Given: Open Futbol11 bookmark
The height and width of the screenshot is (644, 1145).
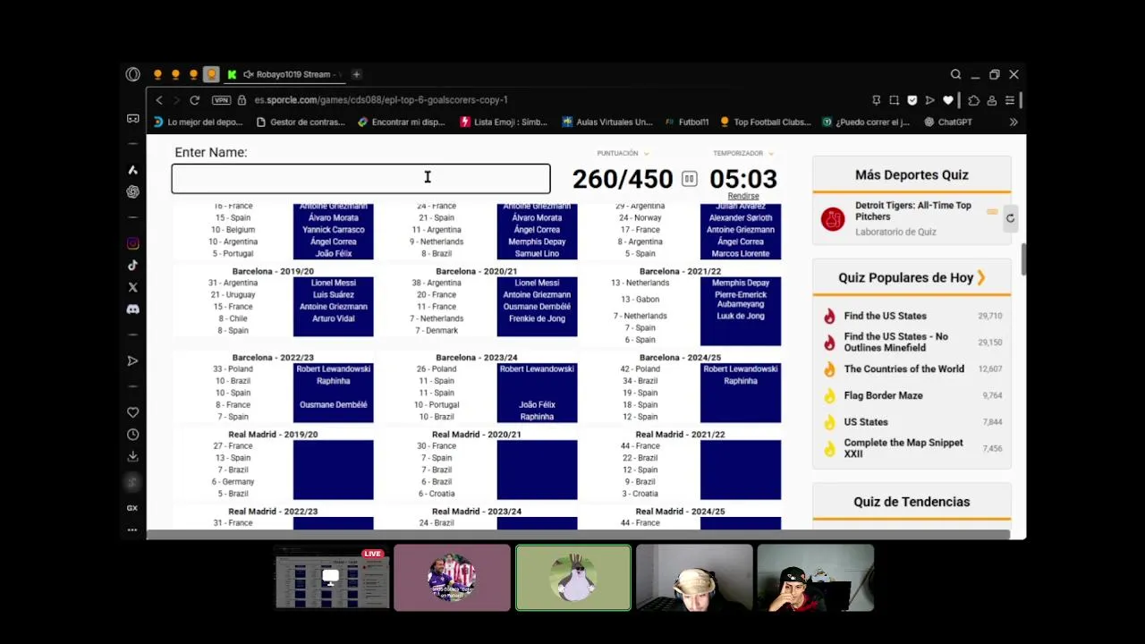Looking at the screenshot, I should tap(687, 122).
